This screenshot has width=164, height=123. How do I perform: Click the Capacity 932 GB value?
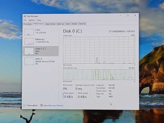(x=112, y=85)
